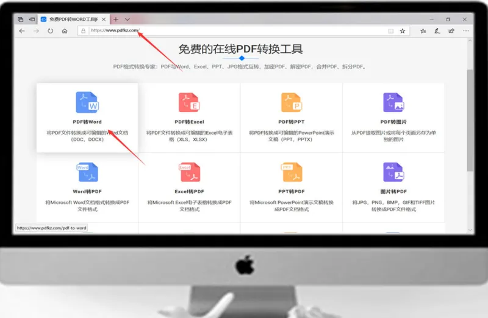
Task: Refresh the current page
Action: (51, 31)
